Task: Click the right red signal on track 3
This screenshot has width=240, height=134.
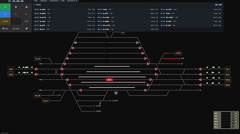Action: point(148,64)
